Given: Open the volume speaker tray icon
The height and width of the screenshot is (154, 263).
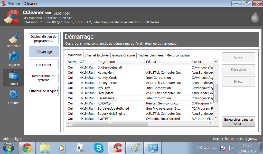Looking at the screenshot, I should pos(230,148).
